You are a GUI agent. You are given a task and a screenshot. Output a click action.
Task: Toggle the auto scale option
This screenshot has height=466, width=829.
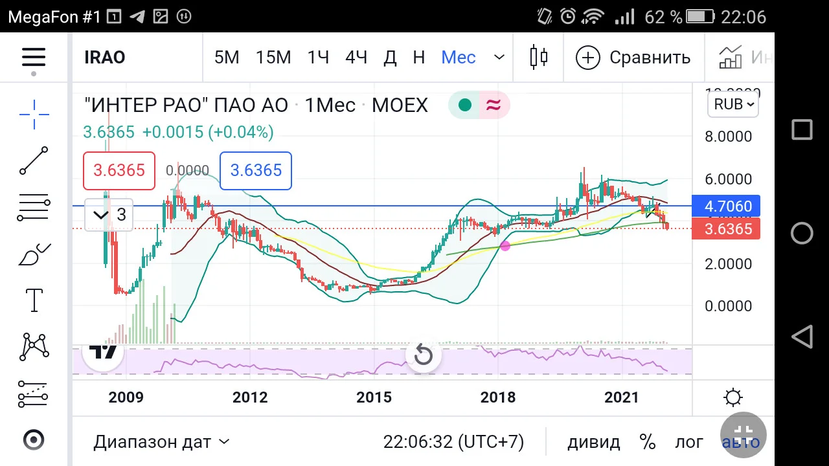(x=740, y=442)
